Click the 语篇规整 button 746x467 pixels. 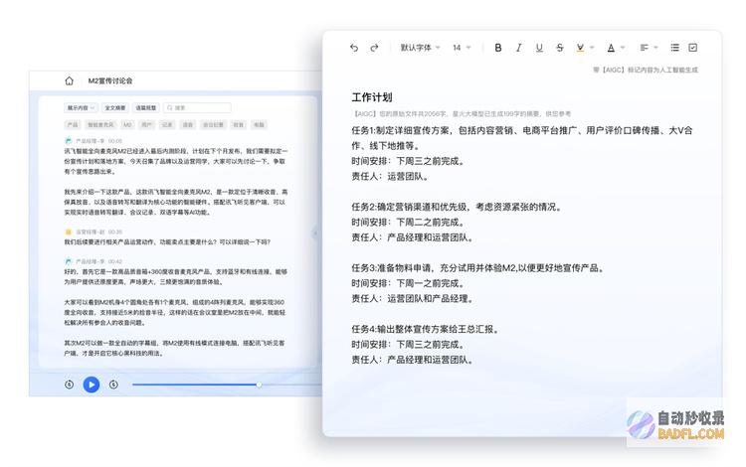tap(146, 108)
